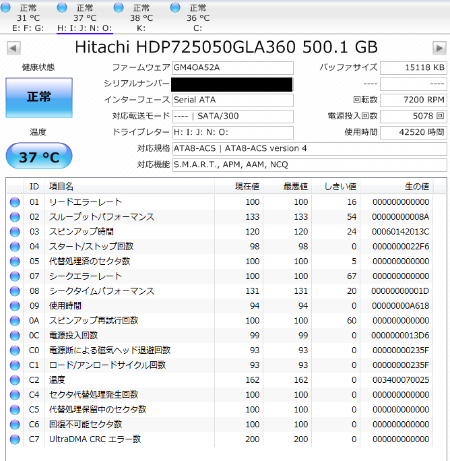
Task: Click the blue 正常 health status button
Action: tap(38, 97)
